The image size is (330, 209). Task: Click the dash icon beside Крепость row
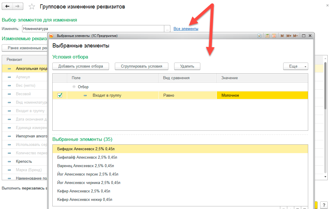[x=9, y=162]
